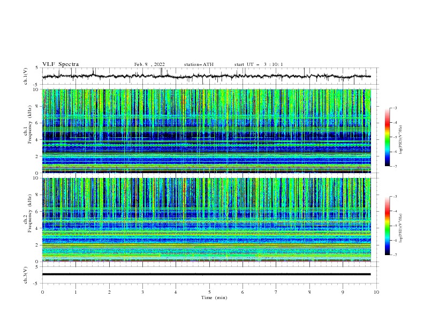The width and height of the screenshot is (424, 328).
Task: Click the "-7" tick on ch.1 color bar
Action: (x=395, y=166)
